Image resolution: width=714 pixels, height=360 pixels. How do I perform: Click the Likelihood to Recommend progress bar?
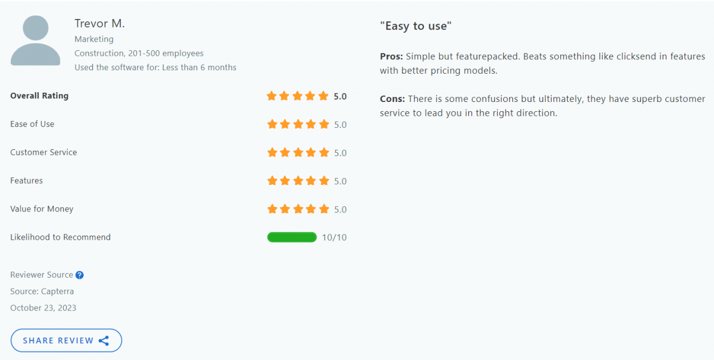point(291,237)
